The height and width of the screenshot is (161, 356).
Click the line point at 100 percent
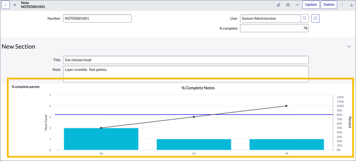click(286, 106)
